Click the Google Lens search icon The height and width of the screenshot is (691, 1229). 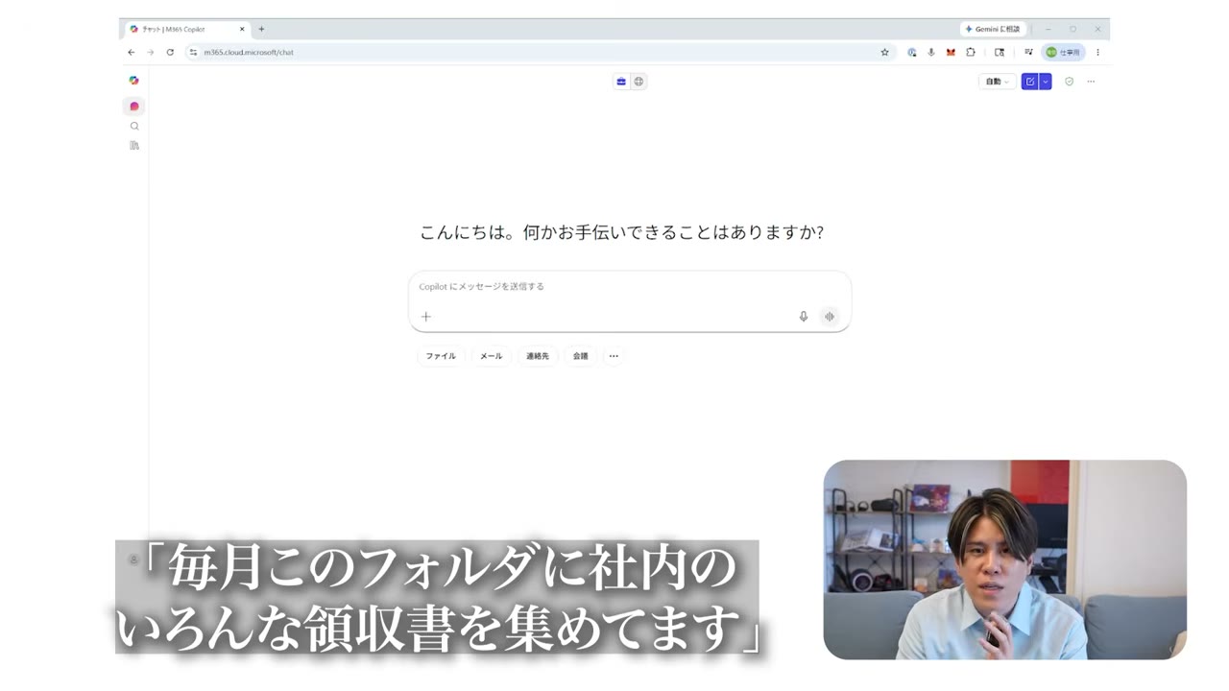1000,52
